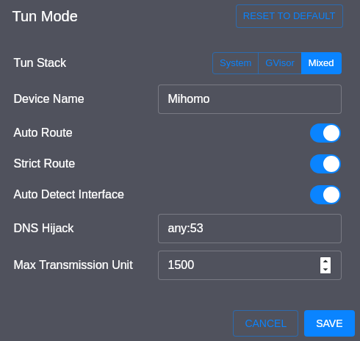Click the Auto Route label text

pos(43,133)
